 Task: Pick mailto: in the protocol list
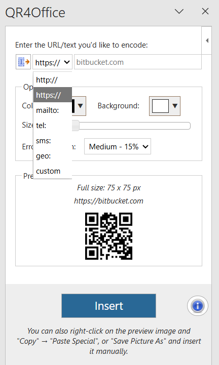(x=53, y=110)
